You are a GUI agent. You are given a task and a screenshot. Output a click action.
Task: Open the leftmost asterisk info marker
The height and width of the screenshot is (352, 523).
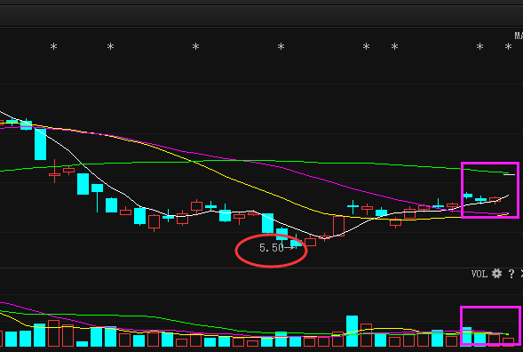53,46
